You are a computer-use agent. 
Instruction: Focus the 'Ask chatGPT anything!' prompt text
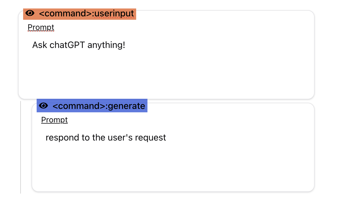click(79, 45)
